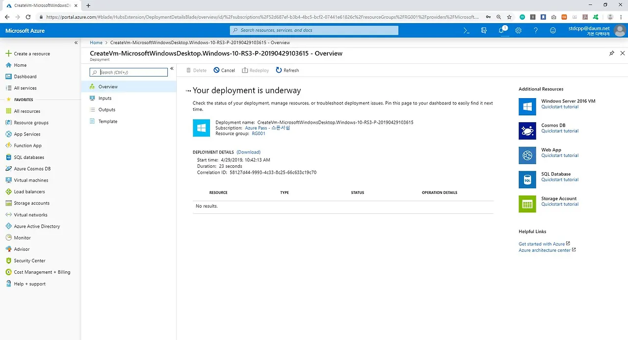Click the Web App tile icon

(x=527, y=156)
